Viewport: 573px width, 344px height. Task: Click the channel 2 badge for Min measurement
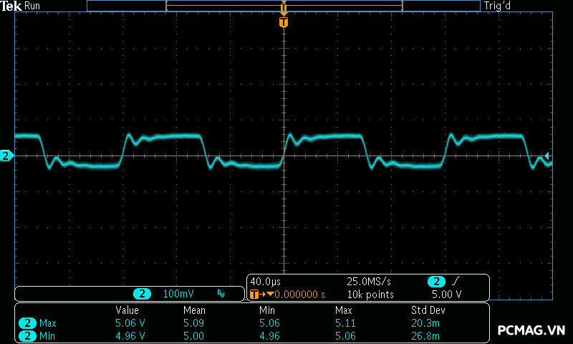(28, 335)
